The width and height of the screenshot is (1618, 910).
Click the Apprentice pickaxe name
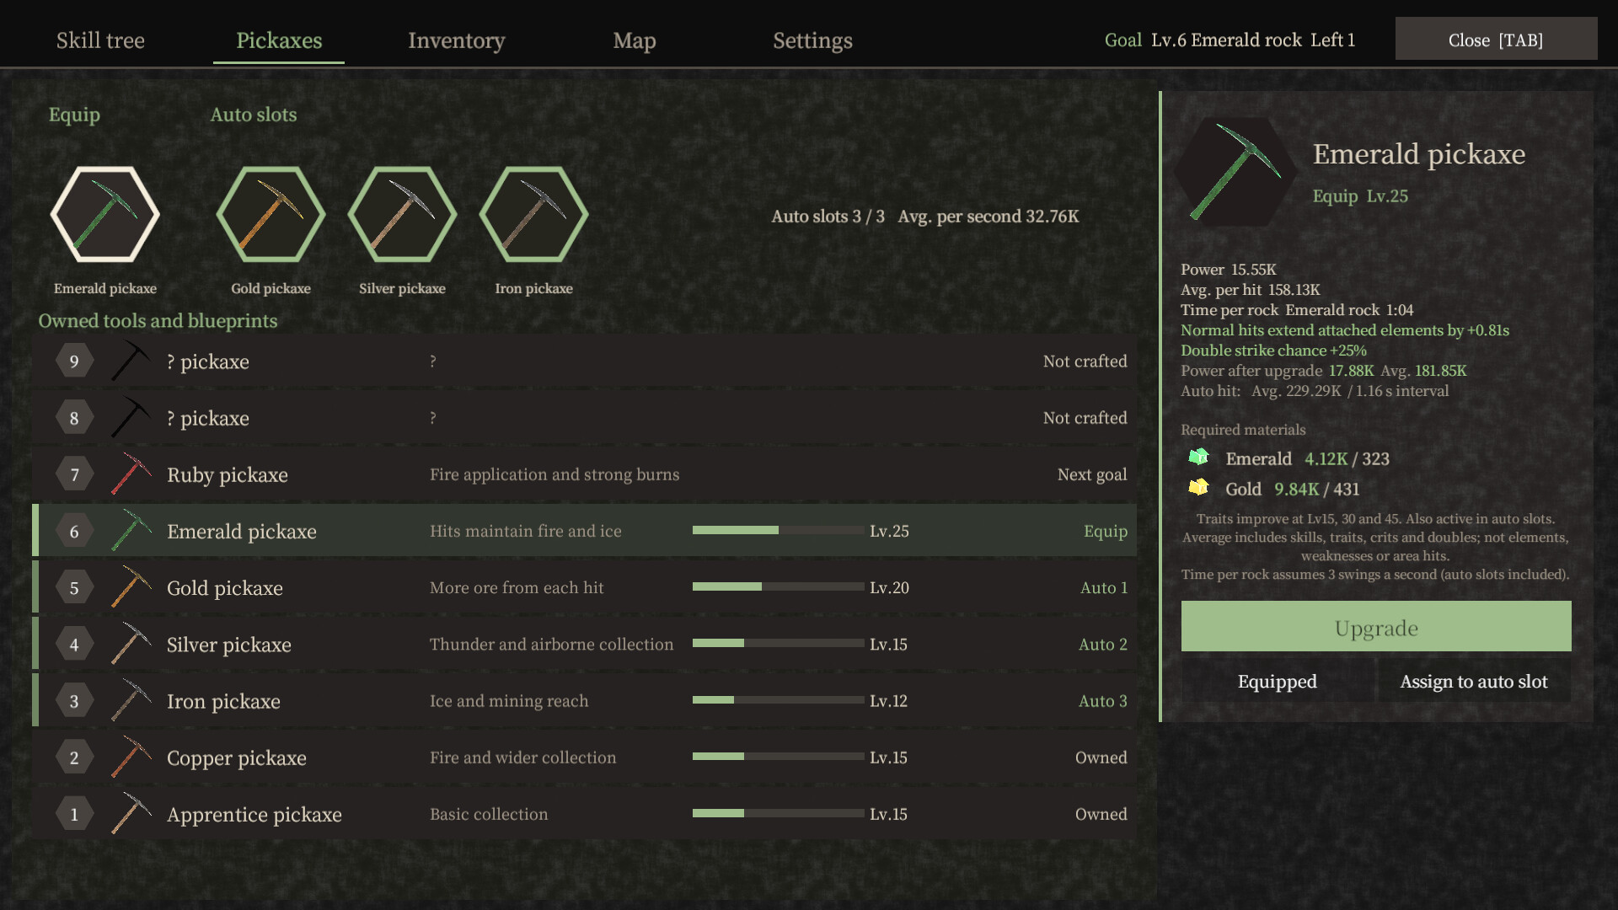click(x=254, y=815)
